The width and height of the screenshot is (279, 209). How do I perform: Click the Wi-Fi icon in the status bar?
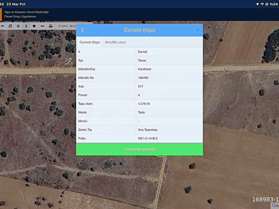coord(262,4)
